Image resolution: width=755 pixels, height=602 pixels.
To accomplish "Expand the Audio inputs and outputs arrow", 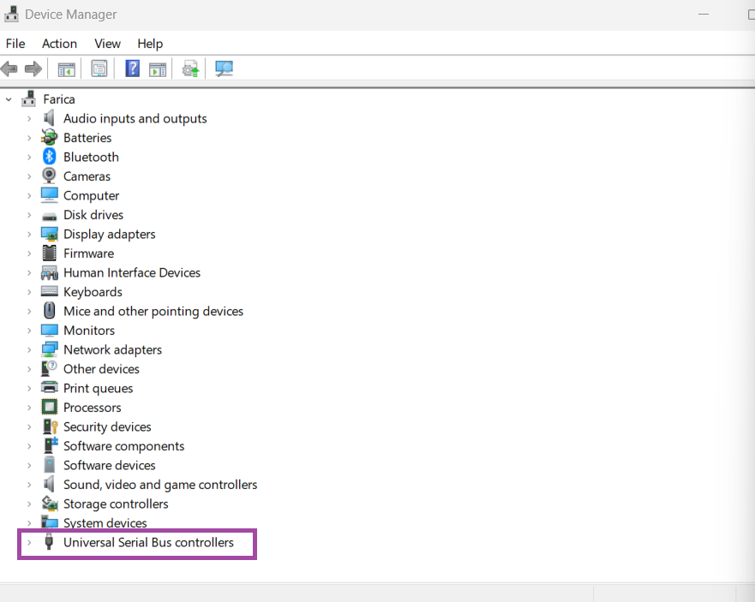I will [x=28, y=118].
